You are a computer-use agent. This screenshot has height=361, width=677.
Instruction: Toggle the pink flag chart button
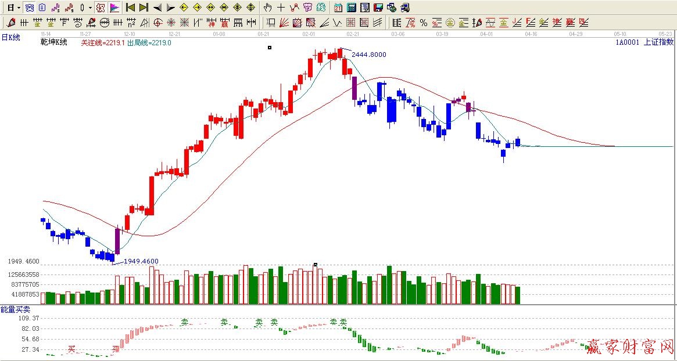point(114,8)
